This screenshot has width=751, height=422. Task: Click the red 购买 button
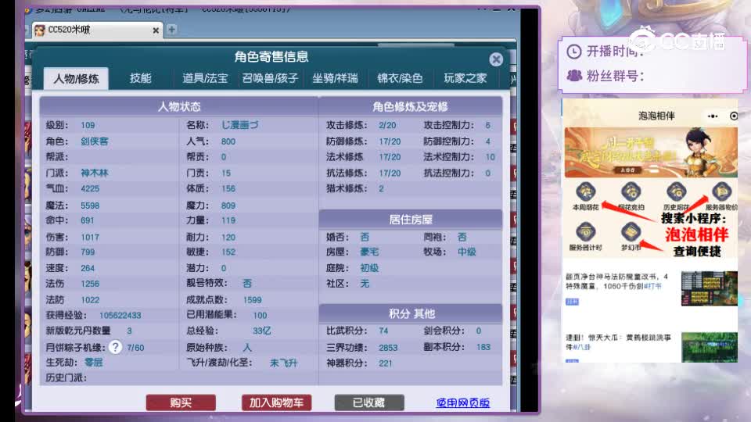pyautogui.click(x=181, y=402)
